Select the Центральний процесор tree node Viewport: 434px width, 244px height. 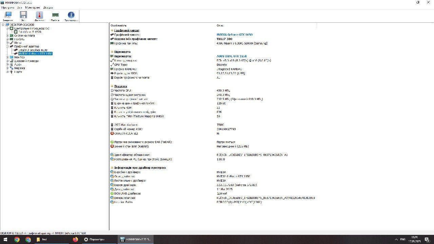[x=32, y=28]
